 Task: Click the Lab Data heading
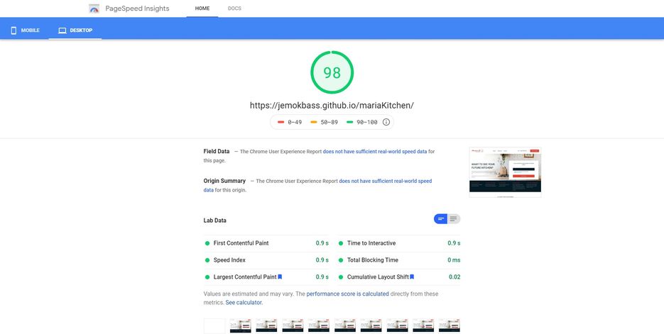click(214, 221)
